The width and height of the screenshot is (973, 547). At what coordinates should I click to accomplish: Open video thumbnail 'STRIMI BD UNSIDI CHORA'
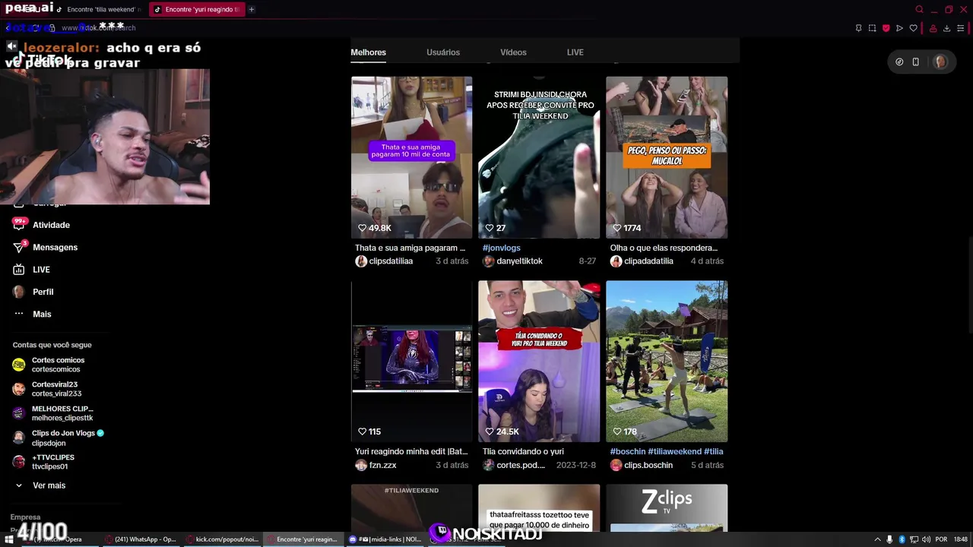[539, 157]
